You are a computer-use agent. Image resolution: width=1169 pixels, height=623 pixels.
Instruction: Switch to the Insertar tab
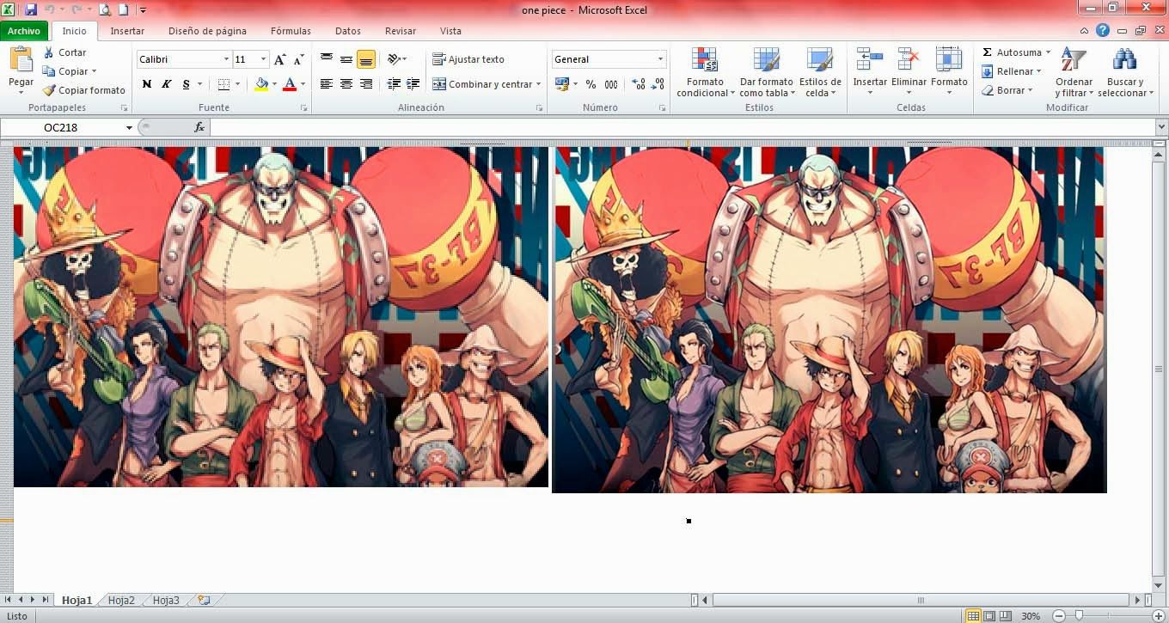[x=127, y=31]
